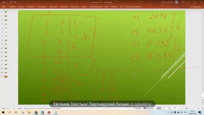Open accessibility checker in status bar
Viewport: 204px width, 115px height.
43,108
